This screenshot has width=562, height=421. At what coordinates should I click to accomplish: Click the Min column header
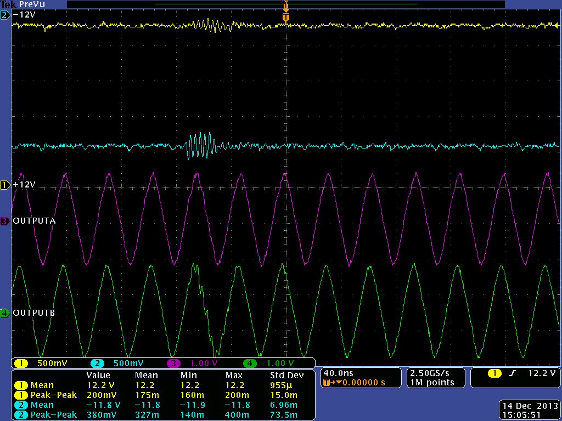point(189,375)
